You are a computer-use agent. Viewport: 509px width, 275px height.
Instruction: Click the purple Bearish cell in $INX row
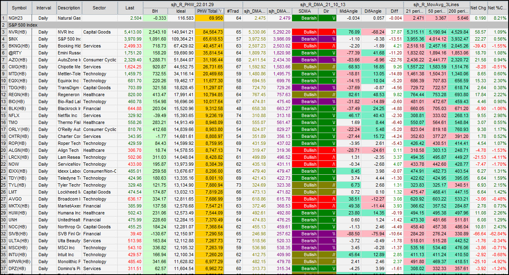click(x=305, y=39)
